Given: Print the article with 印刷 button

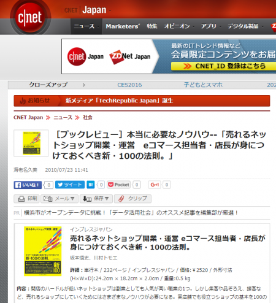Looking at the screenshot, I should pyautogui.click(x=26, y=199).
